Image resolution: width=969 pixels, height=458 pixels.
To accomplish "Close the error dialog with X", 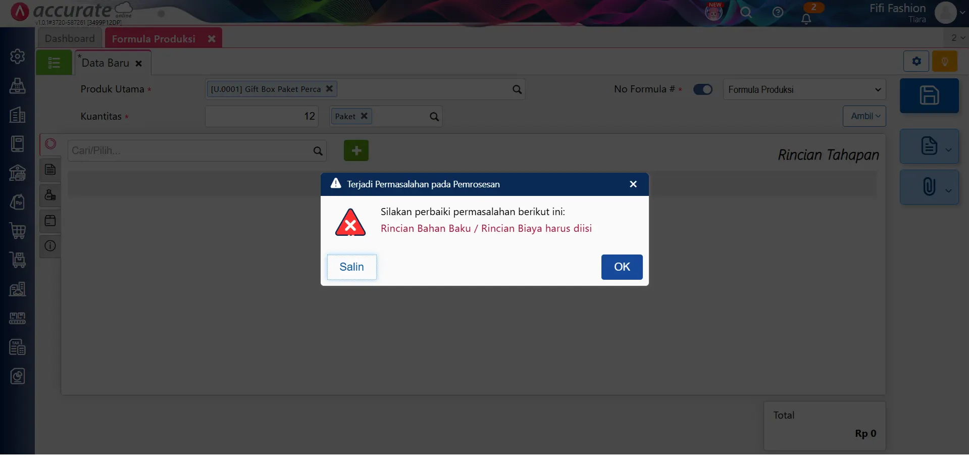I will [633, 184].
